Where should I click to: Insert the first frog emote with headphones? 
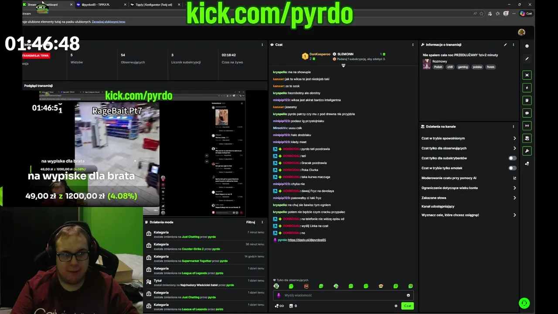click(x=276, y=286)
